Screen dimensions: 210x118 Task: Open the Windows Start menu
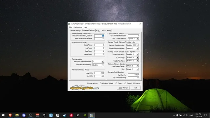(x=3, y=115)
